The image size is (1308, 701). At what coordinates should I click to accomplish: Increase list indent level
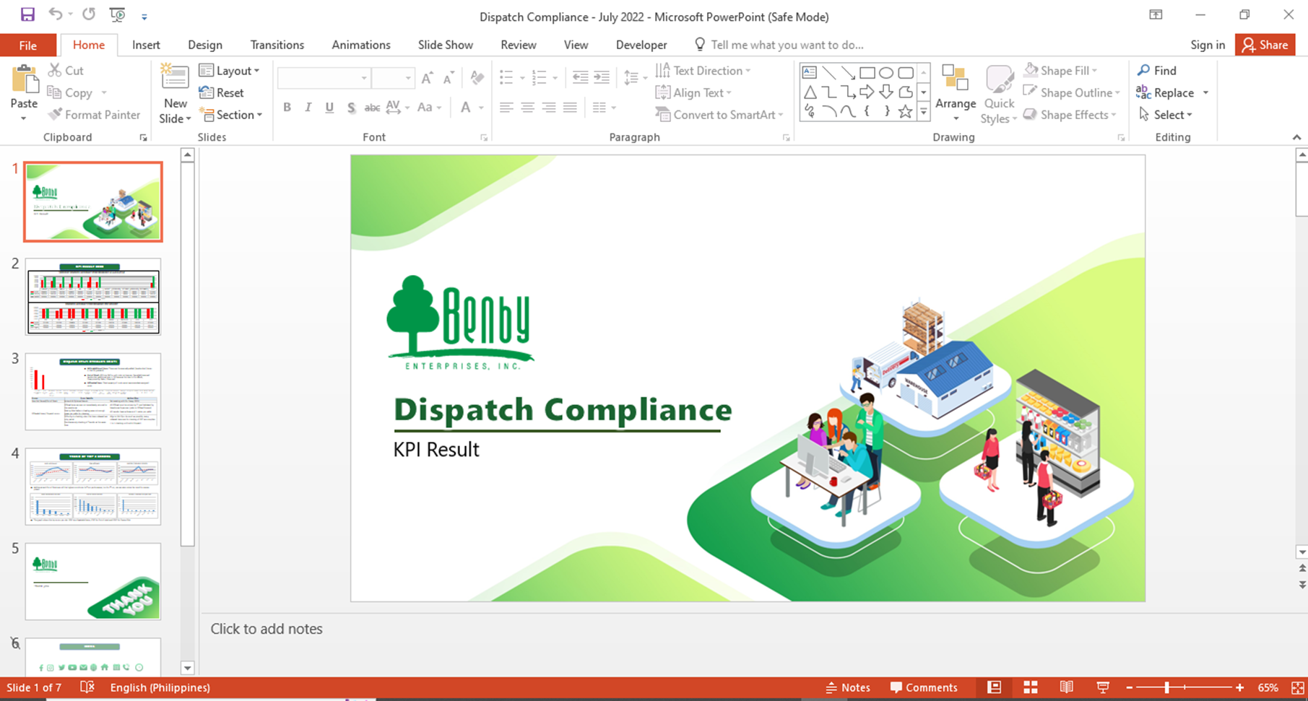[602, 78]
